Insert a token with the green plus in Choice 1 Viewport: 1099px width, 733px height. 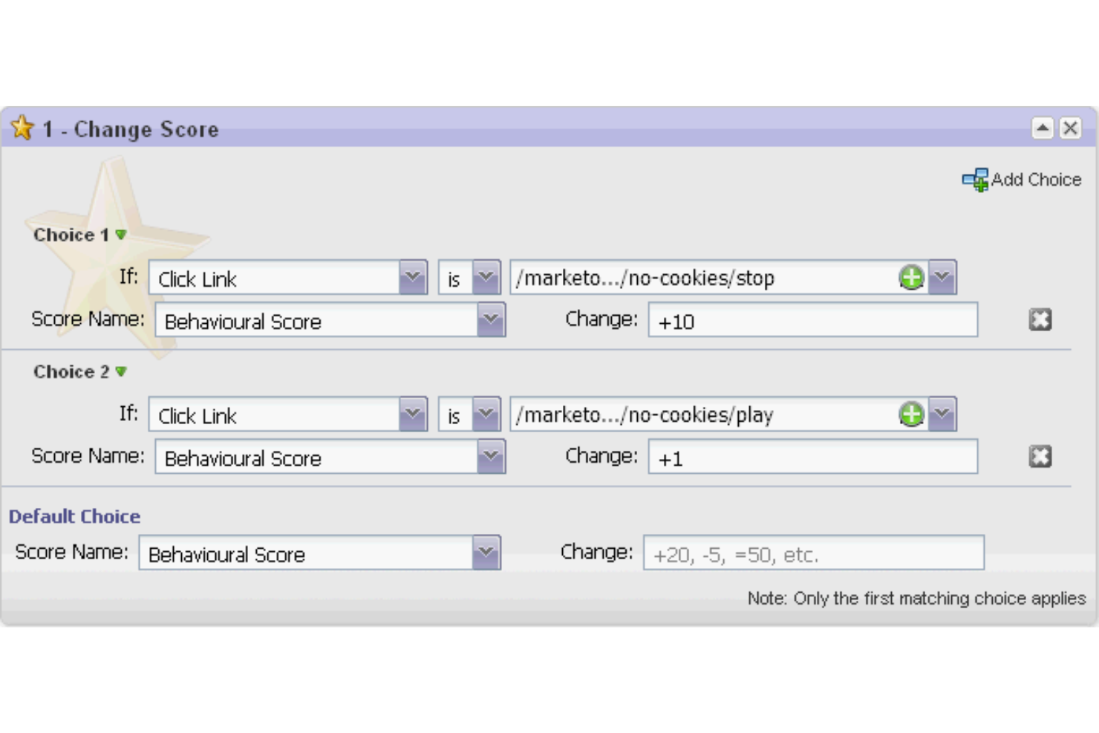(910, 276)
